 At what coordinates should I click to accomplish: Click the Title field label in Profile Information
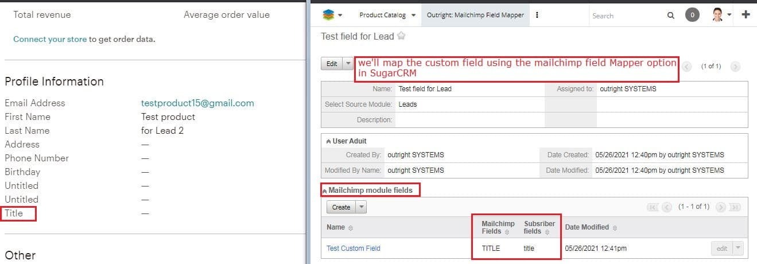point(14,213)
